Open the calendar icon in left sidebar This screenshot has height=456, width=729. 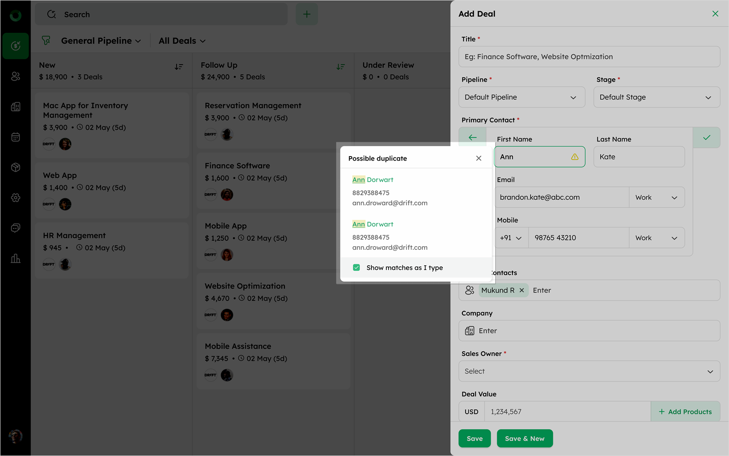pos(15,137)
